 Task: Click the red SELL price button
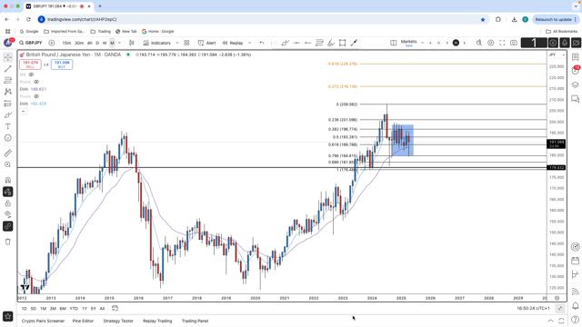[30, 64]
